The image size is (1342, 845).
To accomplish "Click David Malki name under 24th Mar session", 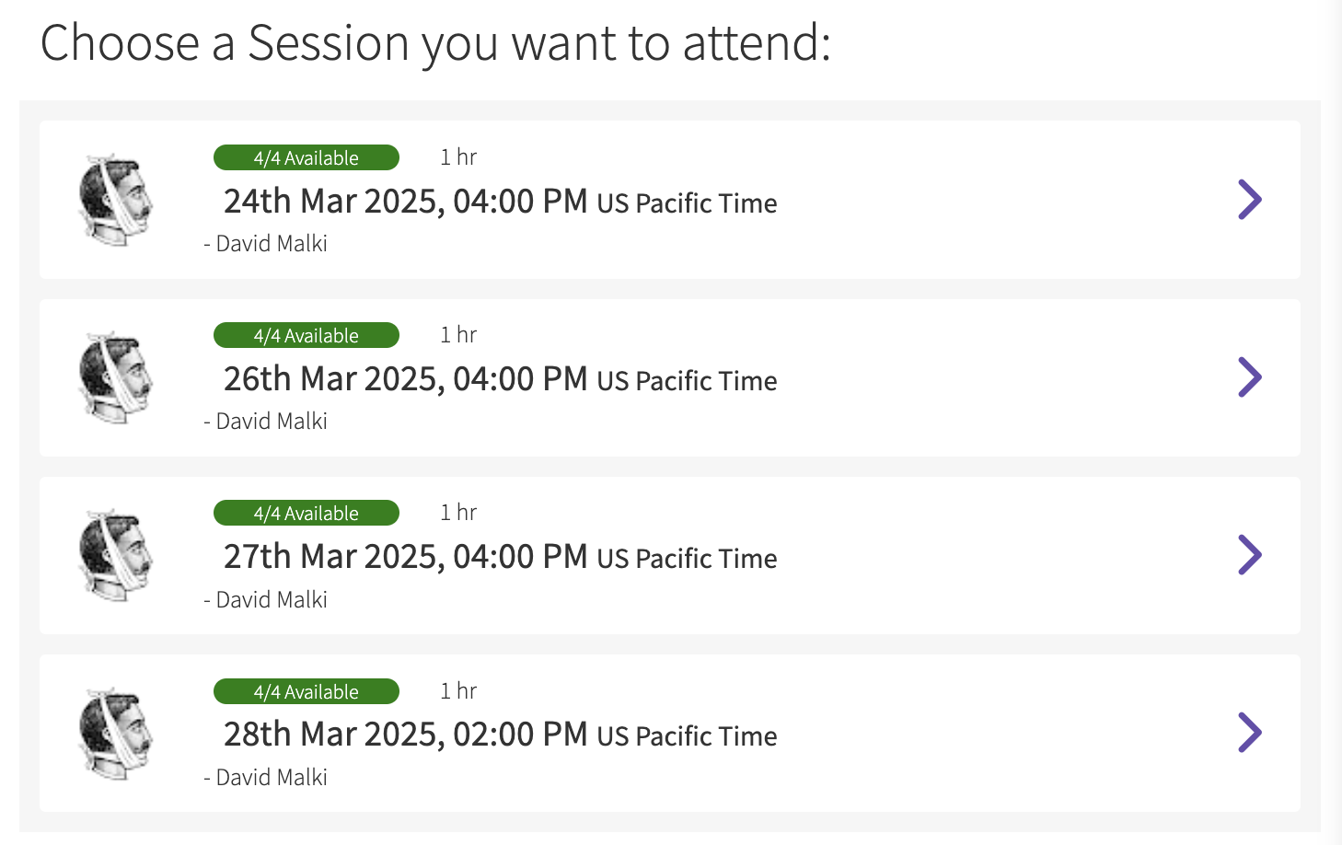I will (271, 244).
